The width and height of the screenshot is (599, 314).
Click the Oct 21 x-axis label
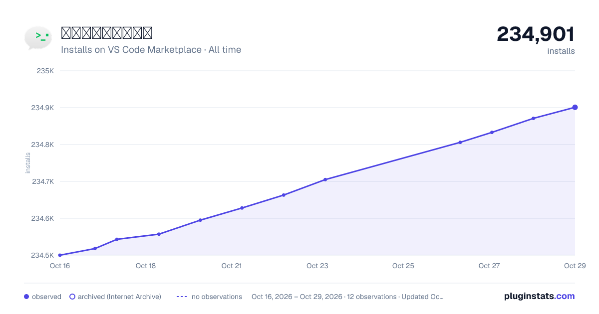click(232, 266)
